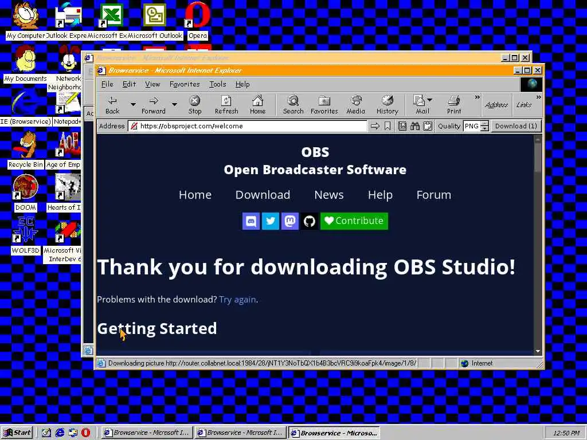Open the Media toolbar button

point(355,105)
